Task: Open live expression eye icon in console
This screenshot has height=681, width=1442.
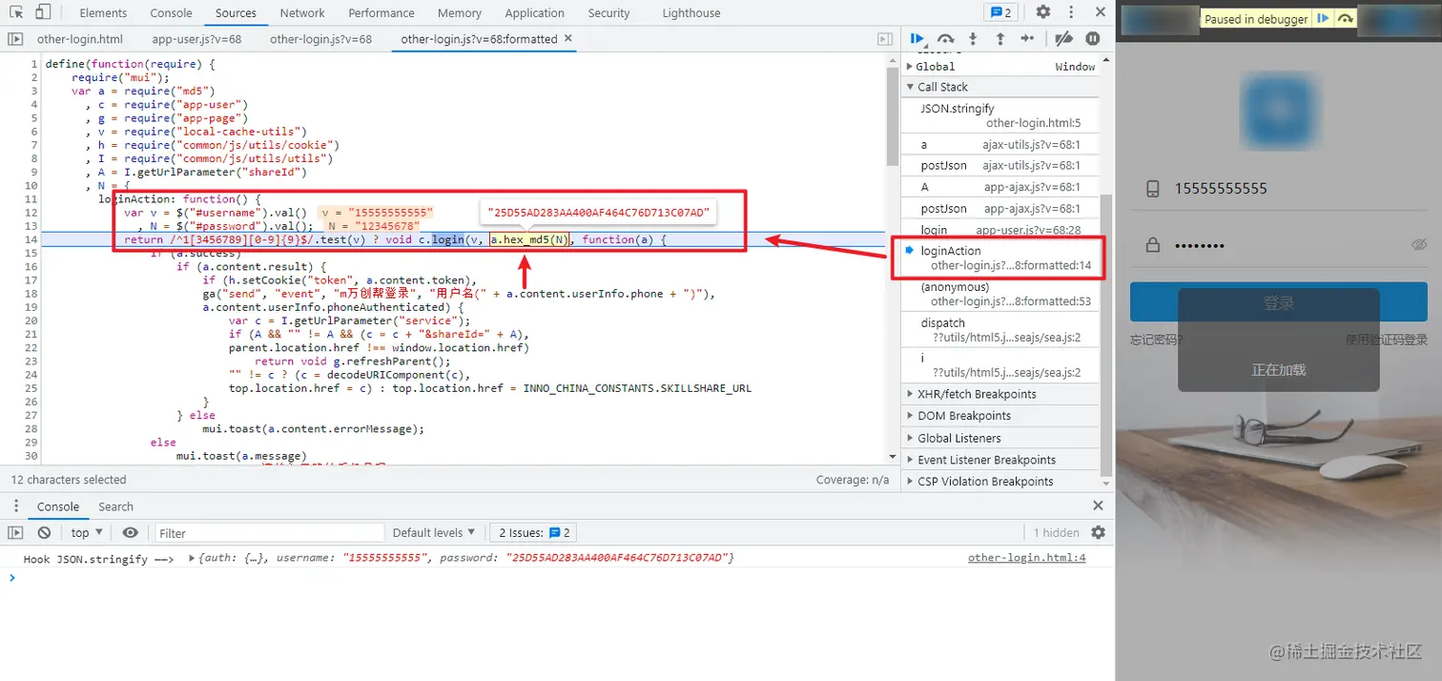Action: coord(131,532)
